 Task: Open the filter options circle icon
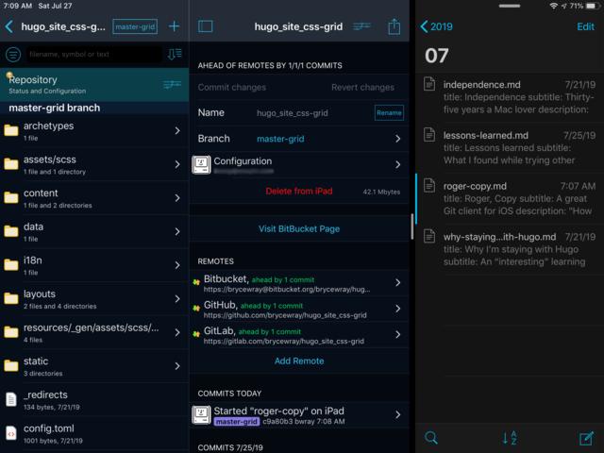pos(13,55)
